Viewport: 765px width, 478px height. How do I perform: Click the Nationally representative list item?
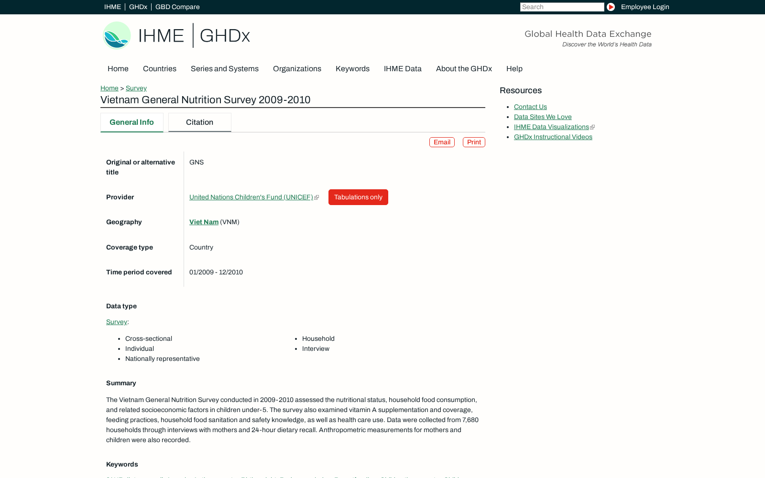163,358
